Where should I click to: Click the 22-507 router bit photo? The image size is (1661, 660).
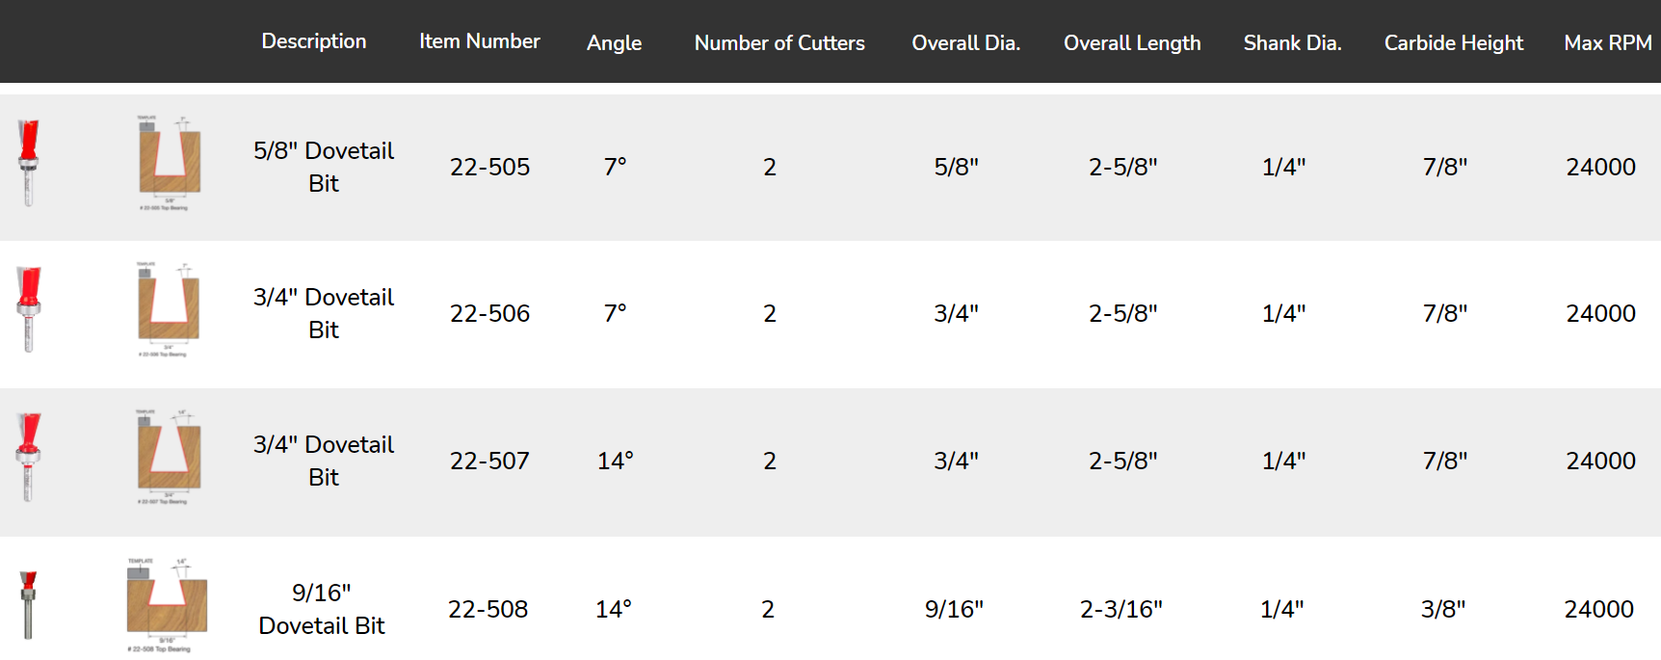pyautogui.click(x=29, y=458)
